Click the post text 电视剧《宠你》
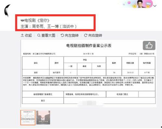 37,20
